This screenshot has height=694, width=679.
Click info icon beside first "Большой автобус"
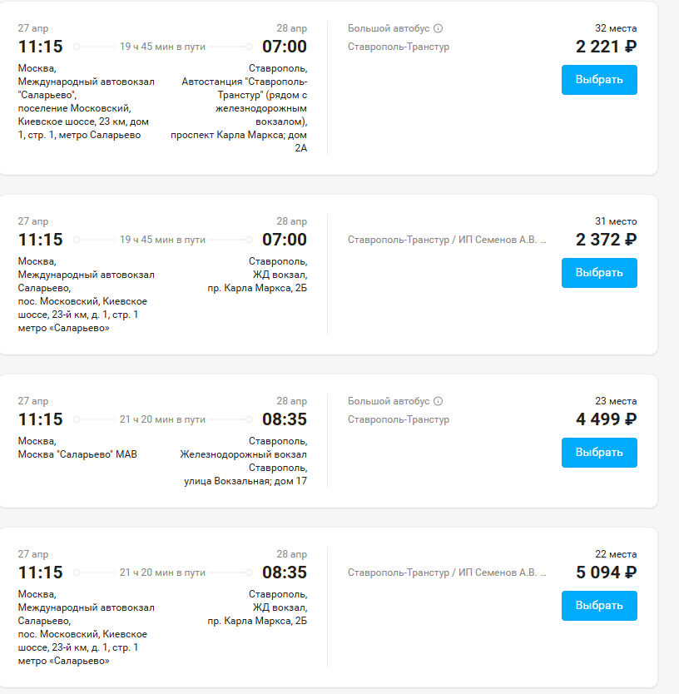click(x=439, y=28)
